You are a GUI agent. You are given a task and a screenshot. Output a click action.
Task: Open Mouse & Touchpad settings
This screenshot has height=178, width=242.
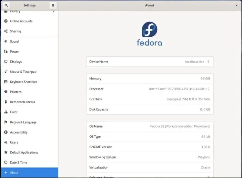point(30,72)
